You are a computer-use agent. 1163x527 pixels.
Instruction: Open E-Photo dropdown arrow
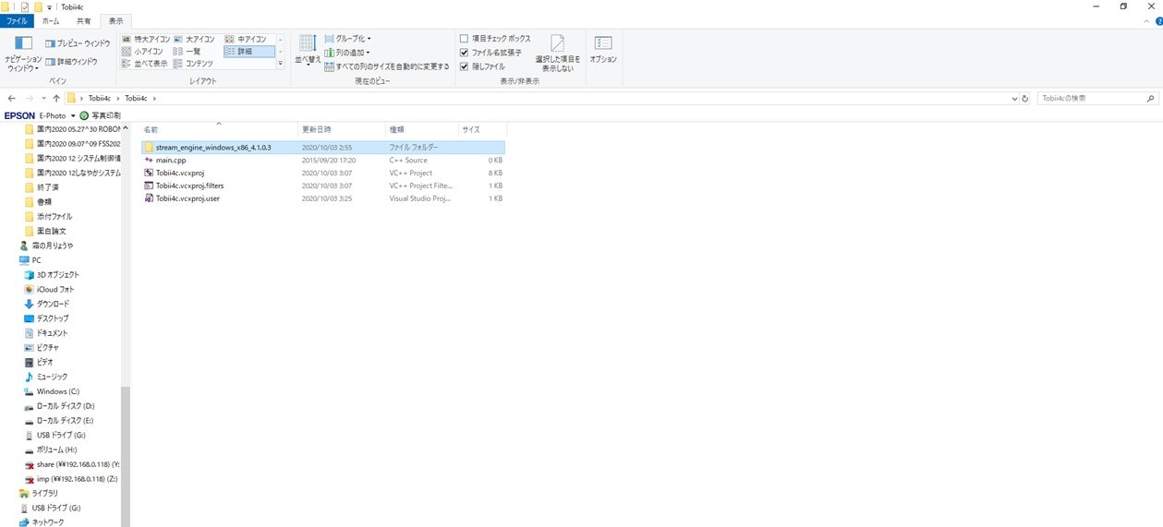coord(73,115)
